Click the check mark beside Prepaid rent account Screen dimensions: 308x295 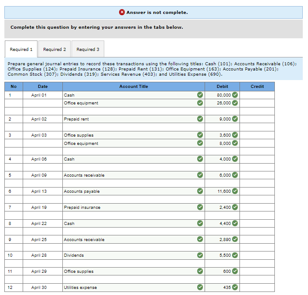[x=200, y=119]
